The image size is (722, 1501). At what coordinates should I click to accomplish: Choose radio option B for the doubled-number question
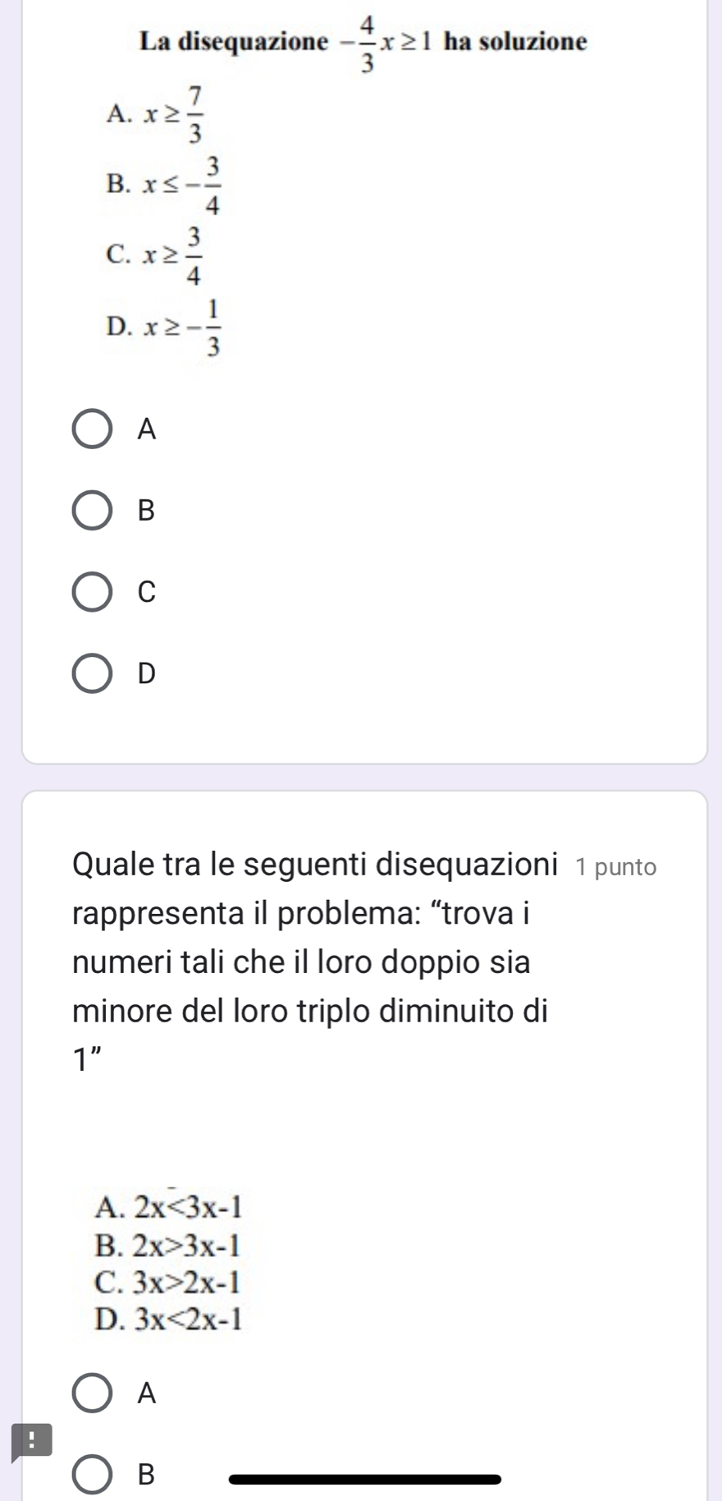93,1475
